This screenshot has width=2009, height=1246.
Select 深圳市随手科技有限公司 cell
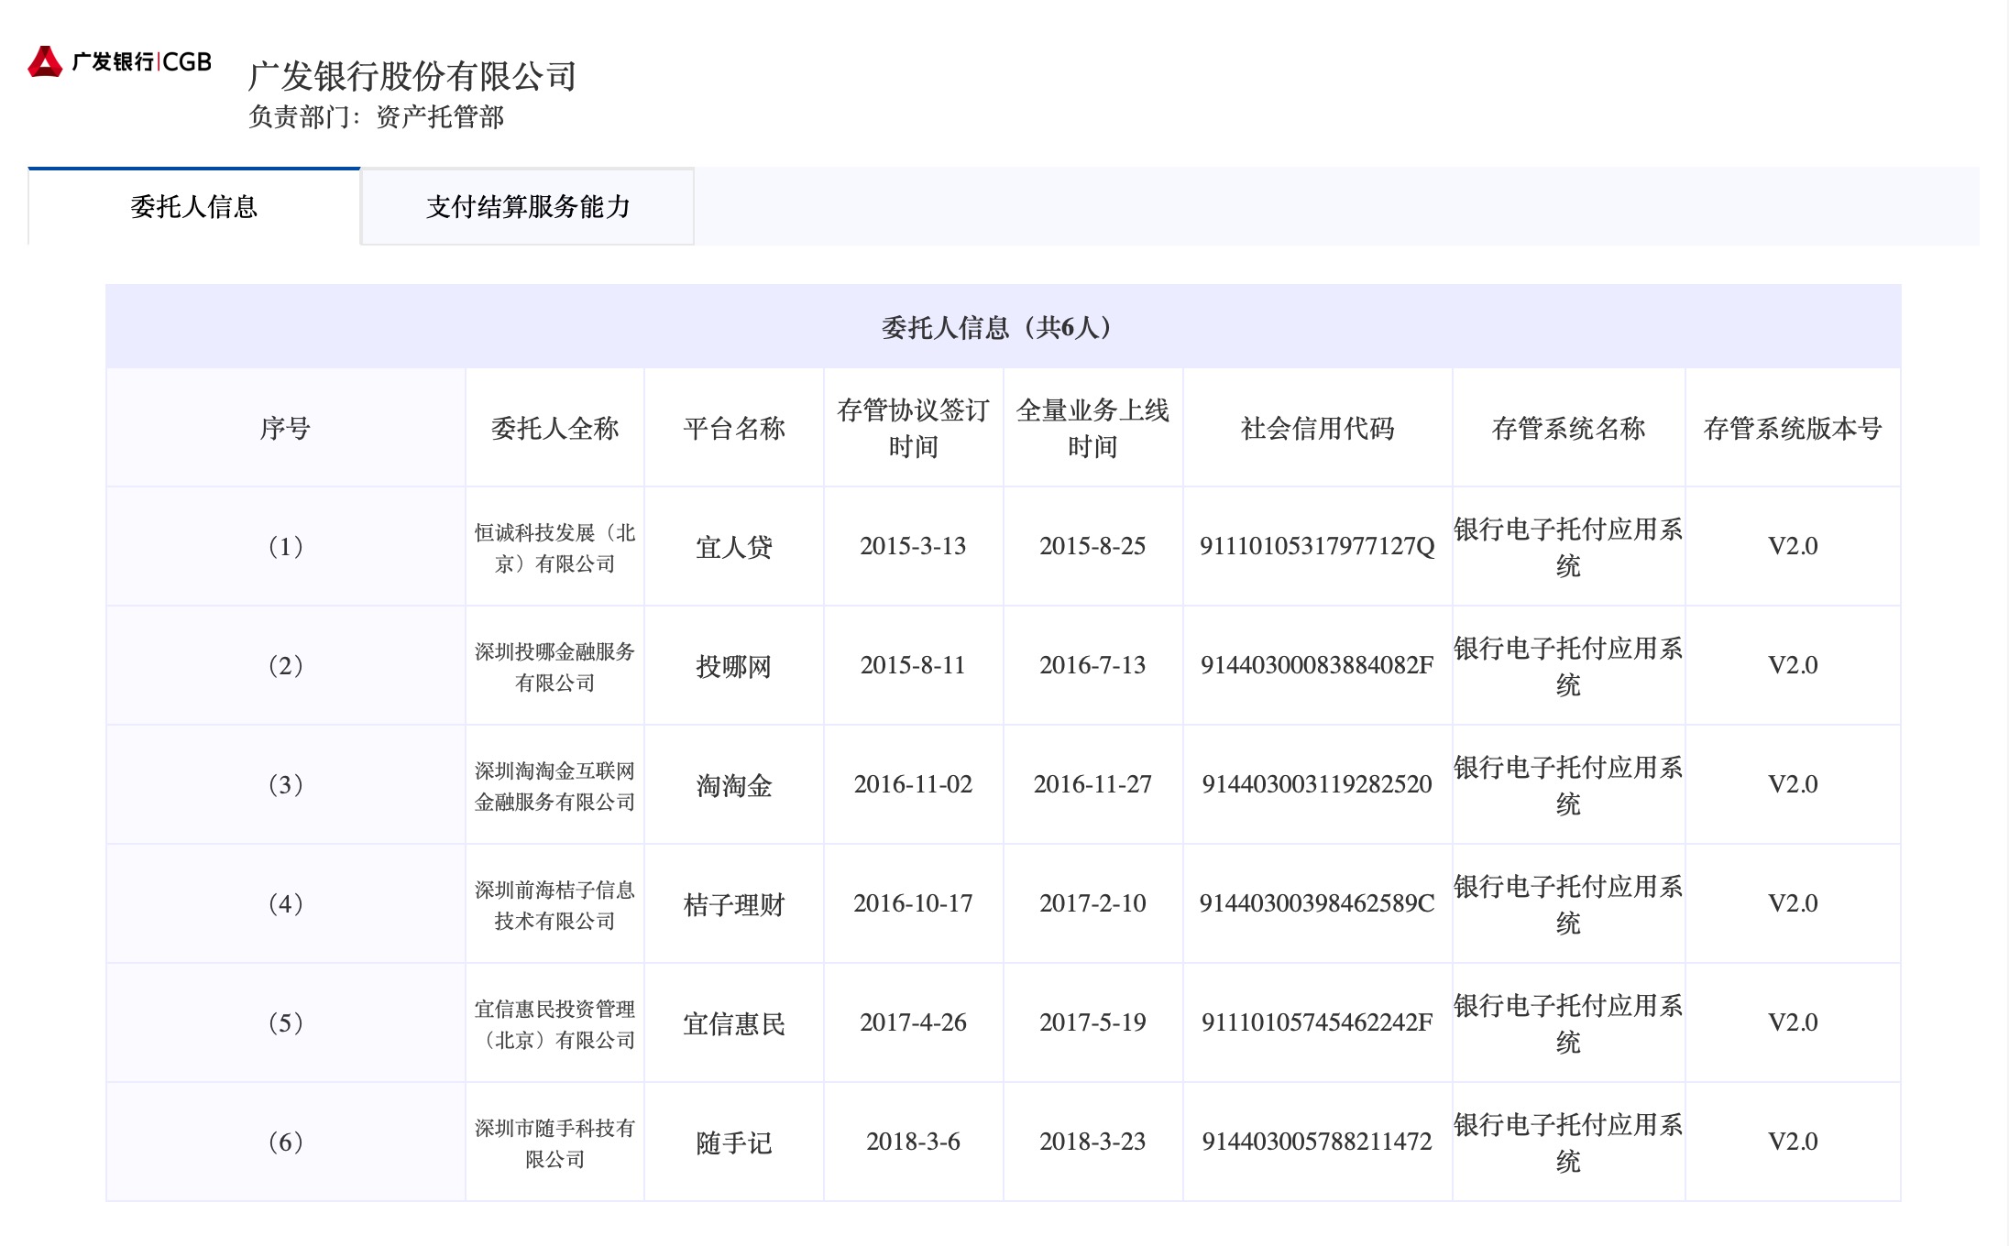pos(554,1143)
